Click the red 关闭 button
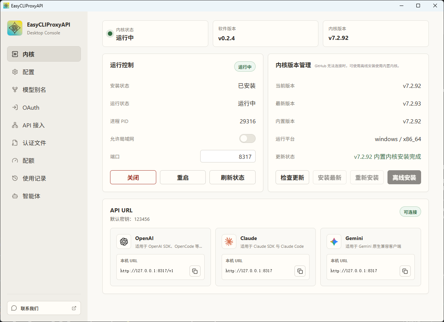This screenshot has height=322, width=444. (x=133, y=177)
